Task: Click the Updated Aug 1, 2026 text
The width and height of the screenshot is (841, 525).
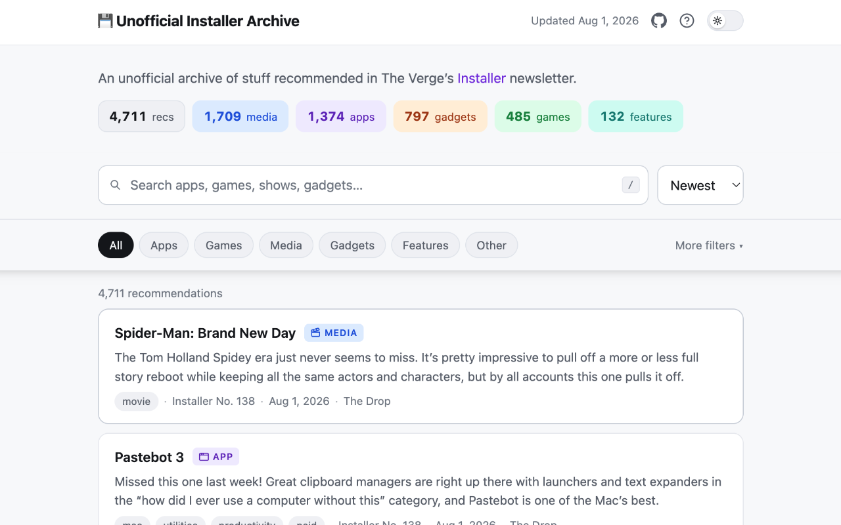Action: click(585, 21)
